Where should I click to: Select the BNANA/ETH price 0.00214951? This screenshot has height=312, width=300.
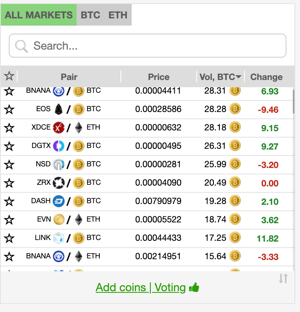coord(158,256)
